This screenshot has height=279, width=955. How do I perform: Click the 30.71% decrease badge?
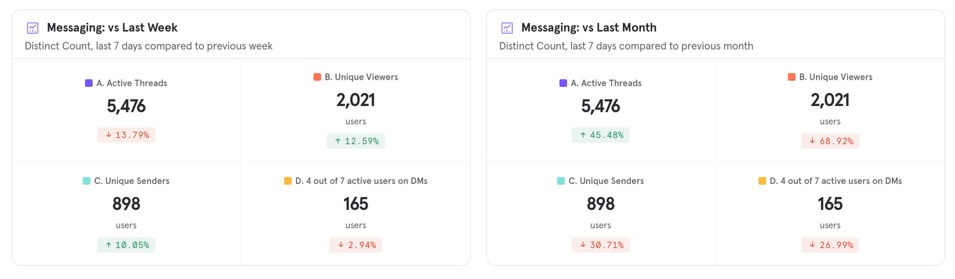pyautogui.click(x=601, y=245)
